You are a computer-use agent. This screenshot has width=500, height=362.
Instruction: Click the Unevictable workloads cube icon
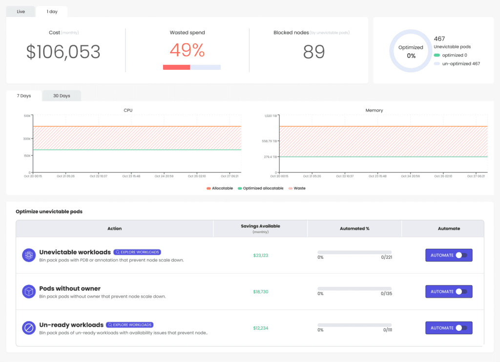click(29, 255)
